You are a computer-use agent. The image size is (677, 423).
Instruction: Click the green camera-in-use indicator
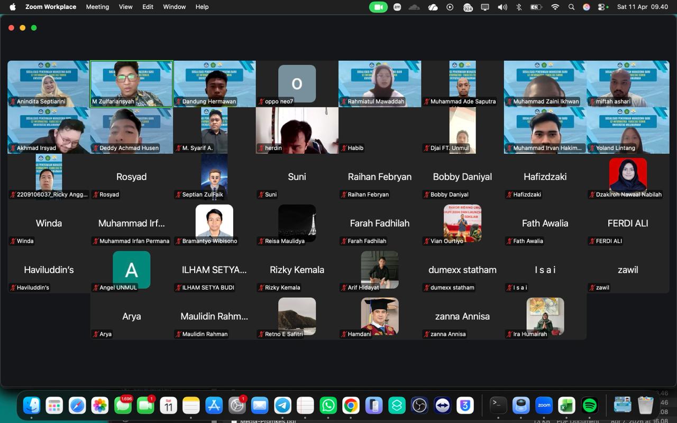point(378,7)
